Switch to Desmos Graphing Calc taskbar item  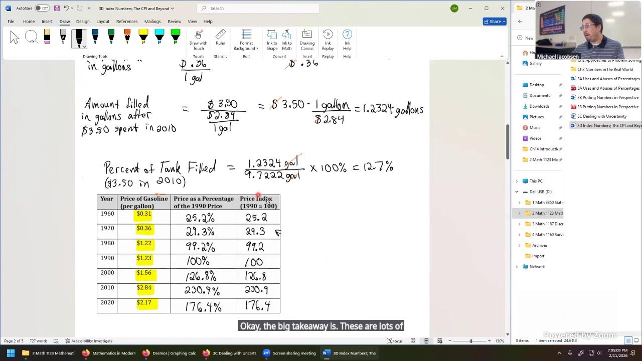(x=169, y=353)
